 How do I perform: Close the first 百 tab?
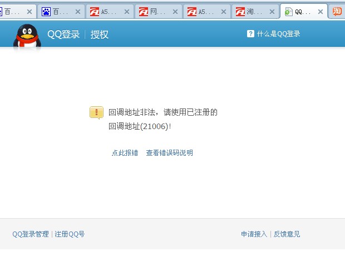click(x=29, y=12)
